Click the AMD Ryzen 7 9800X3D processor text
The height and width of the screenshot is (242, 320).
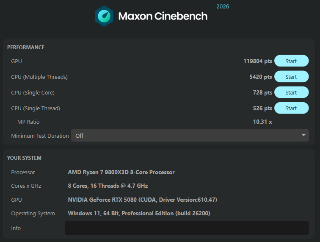point(121,172)
